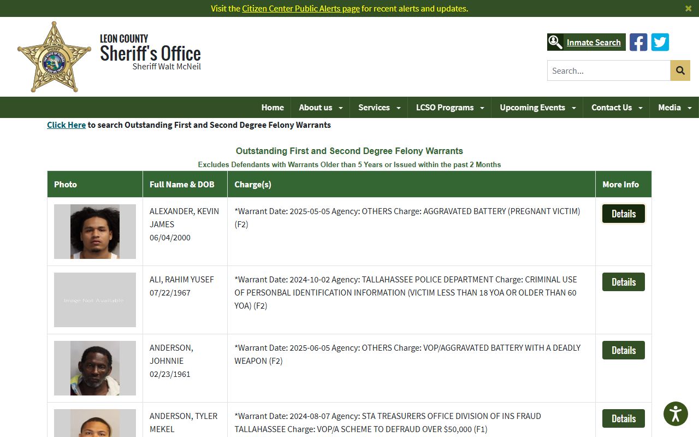Expand the Contact Us dropdown arrow
This screenshot has width=699, height=437.
pos(641,108)
